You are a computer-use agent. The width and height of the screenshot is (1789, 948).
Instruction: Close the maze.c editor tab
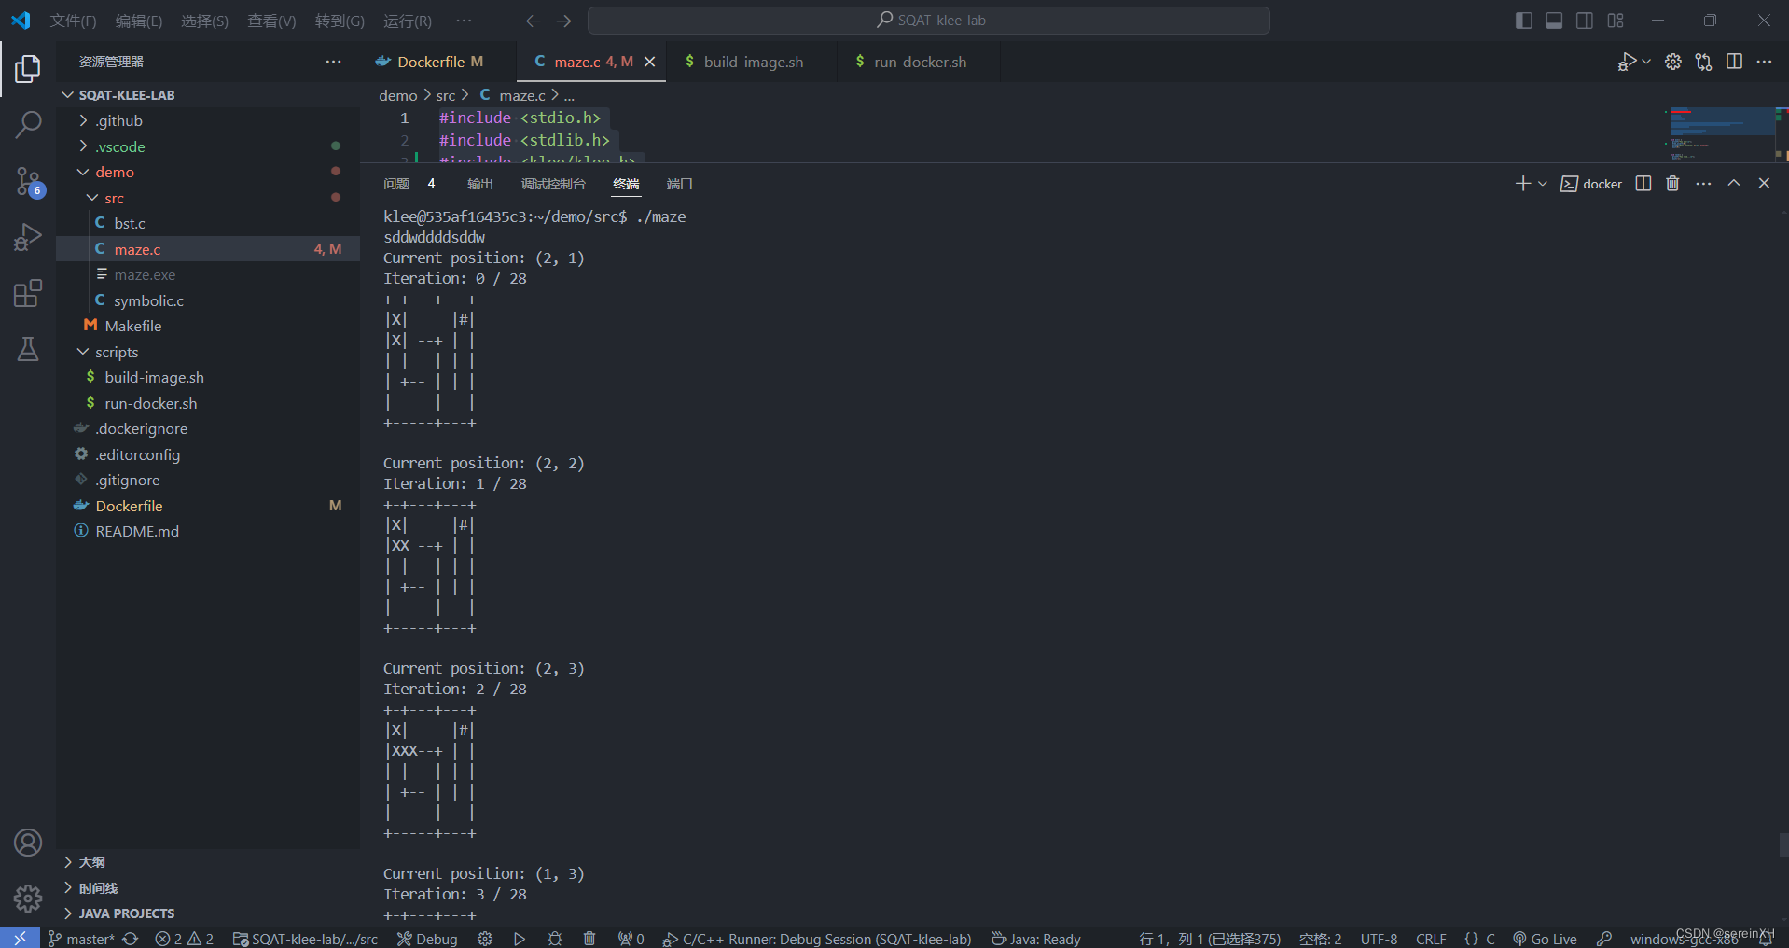coord(650,62)
